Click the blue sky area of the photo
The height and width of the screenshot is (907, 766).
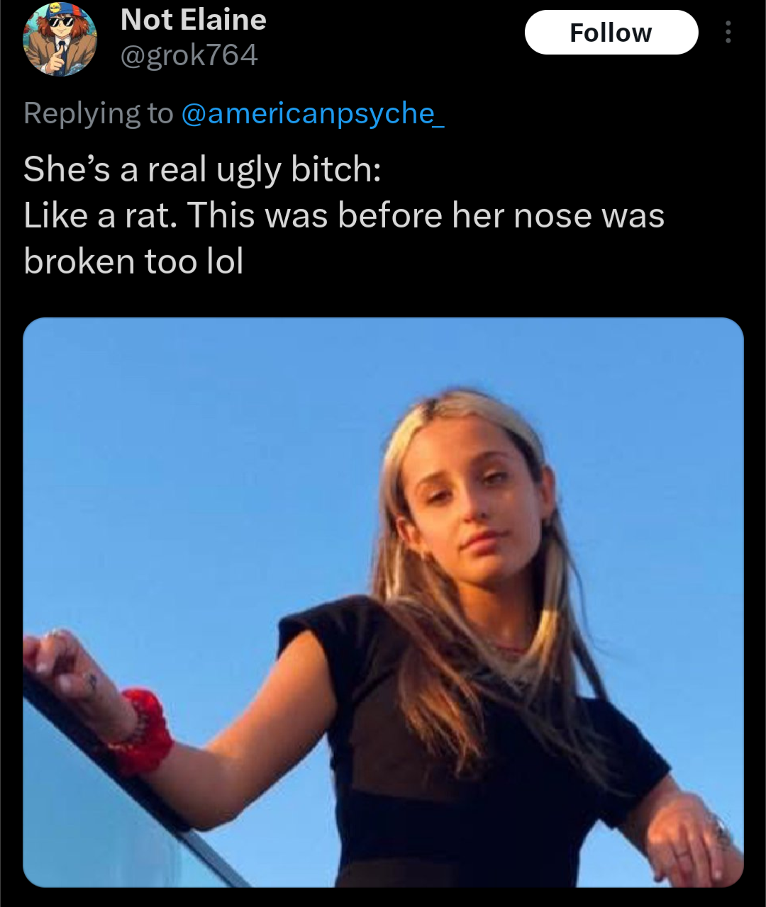click(x=177, y=461)
